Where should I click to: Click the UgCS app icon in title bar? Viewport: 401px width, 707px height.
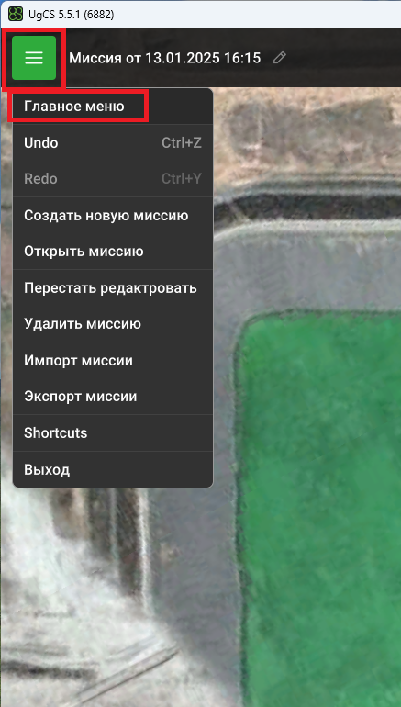[x=16, y=14]
